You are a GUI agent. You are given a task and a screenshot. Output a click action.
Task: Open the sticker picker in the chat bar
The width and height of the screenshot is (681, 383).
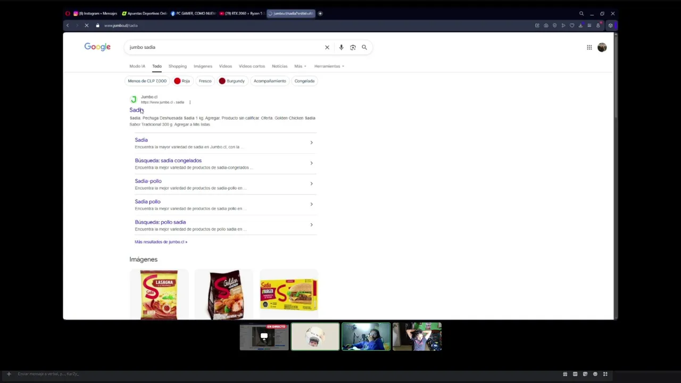585,374
